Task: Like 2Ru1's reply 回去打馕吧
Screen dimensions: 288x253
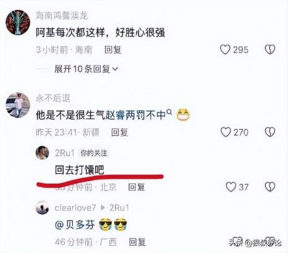Action: point(230,187)
